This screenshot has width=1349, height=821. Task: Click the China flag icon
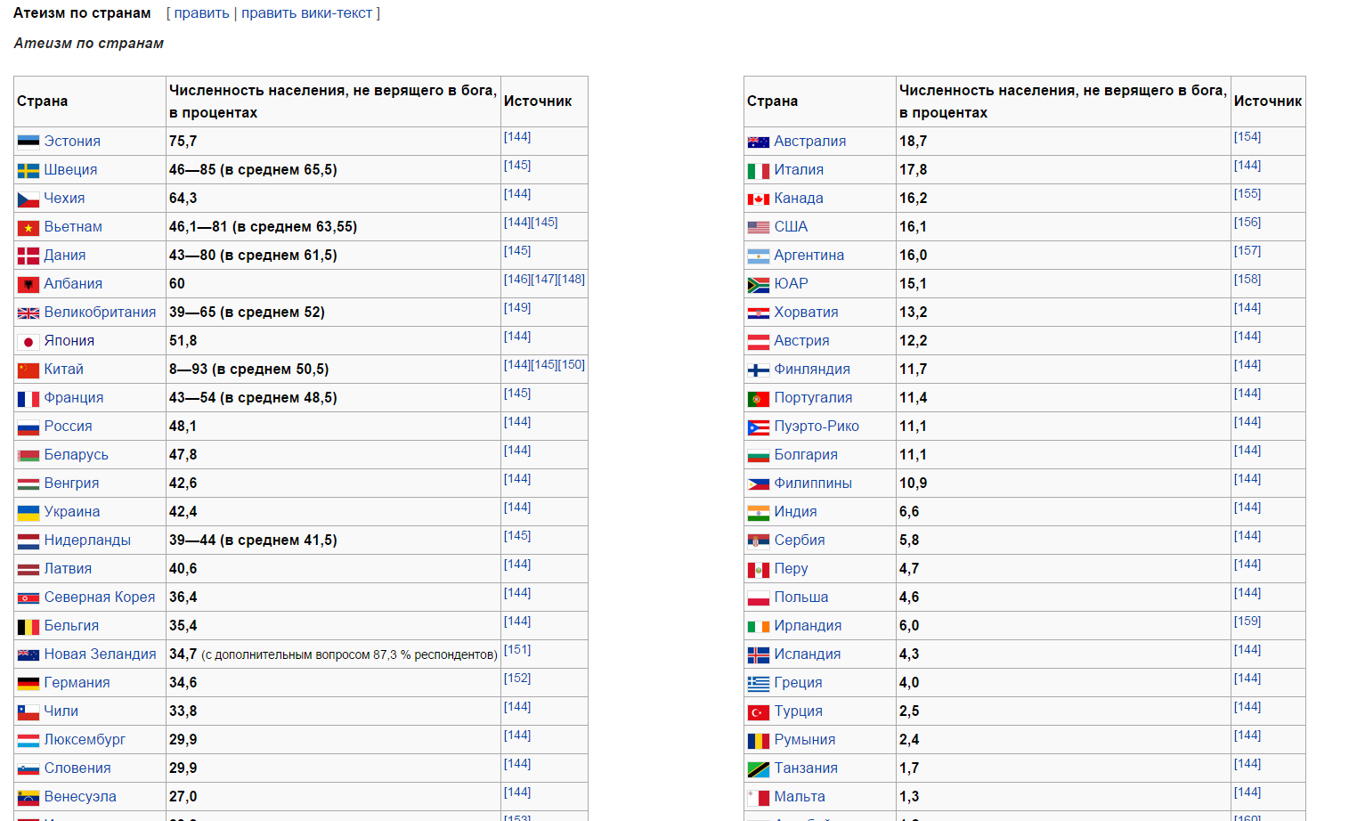[28, 370]
